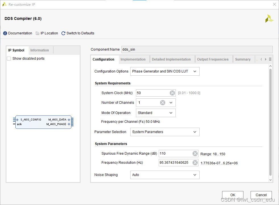279x205 pixels.
Task: Open the Implementation tab
Action: pos(133,59)
